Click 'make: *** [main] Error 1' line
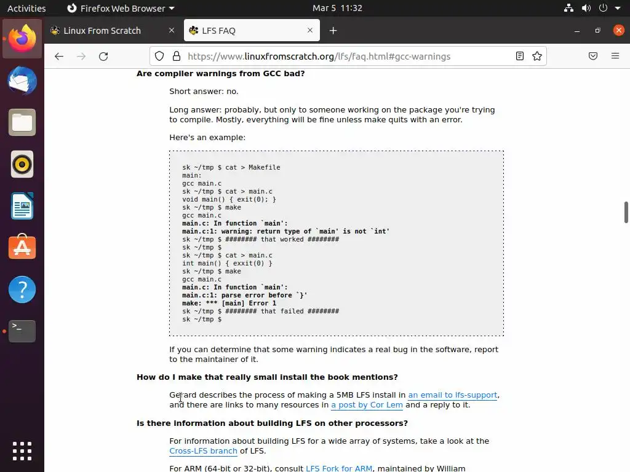Viewport: 630px width, 472px height. (x=229, y=303)
